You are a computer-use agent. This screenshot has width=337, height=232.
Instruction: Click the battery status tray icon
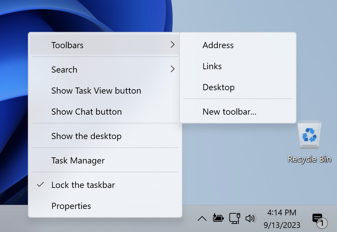click(x=218, y=218)
